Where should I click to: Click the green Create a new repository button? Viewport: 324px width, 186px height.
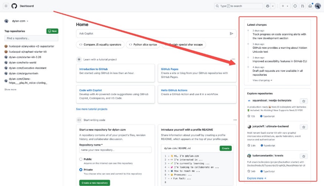point(94,183)
